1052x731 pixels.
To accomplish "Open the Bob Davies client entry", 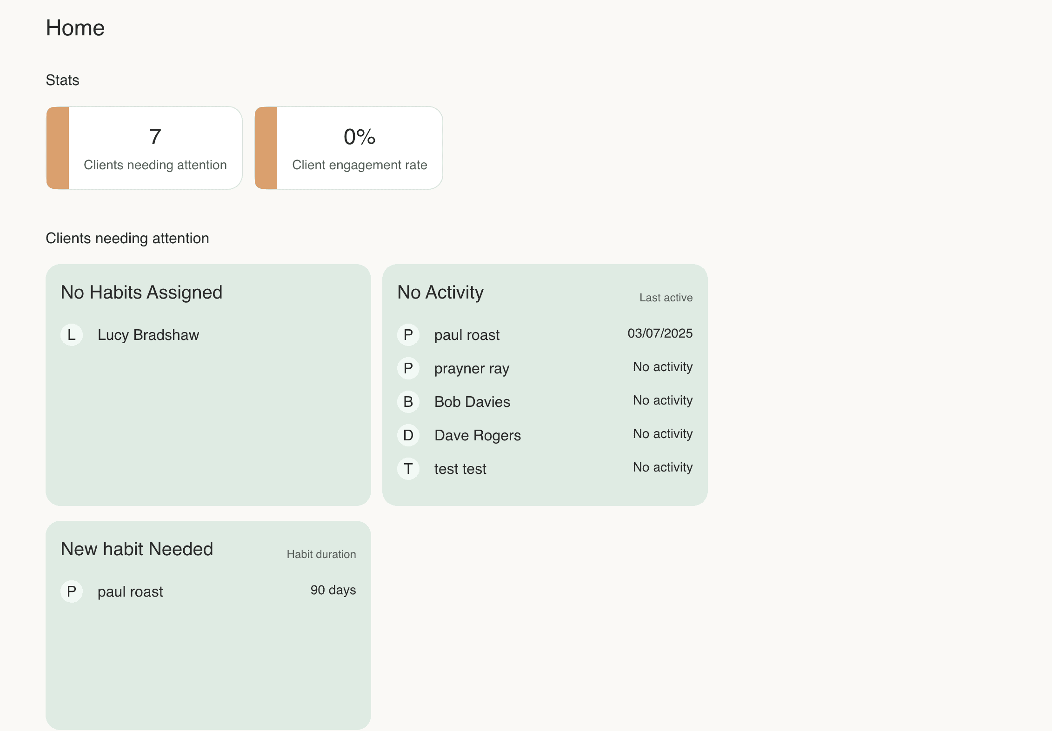I will 472,402.
